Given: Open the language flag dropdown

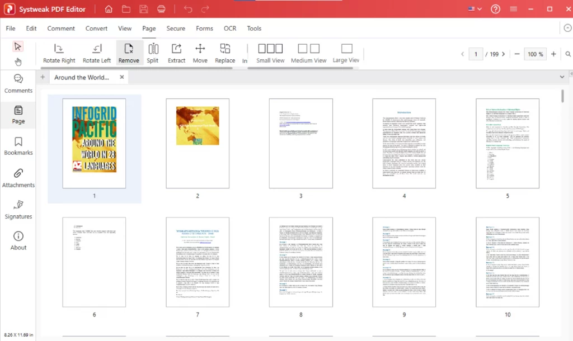Looking at the screenshot, I should point(475,9).
